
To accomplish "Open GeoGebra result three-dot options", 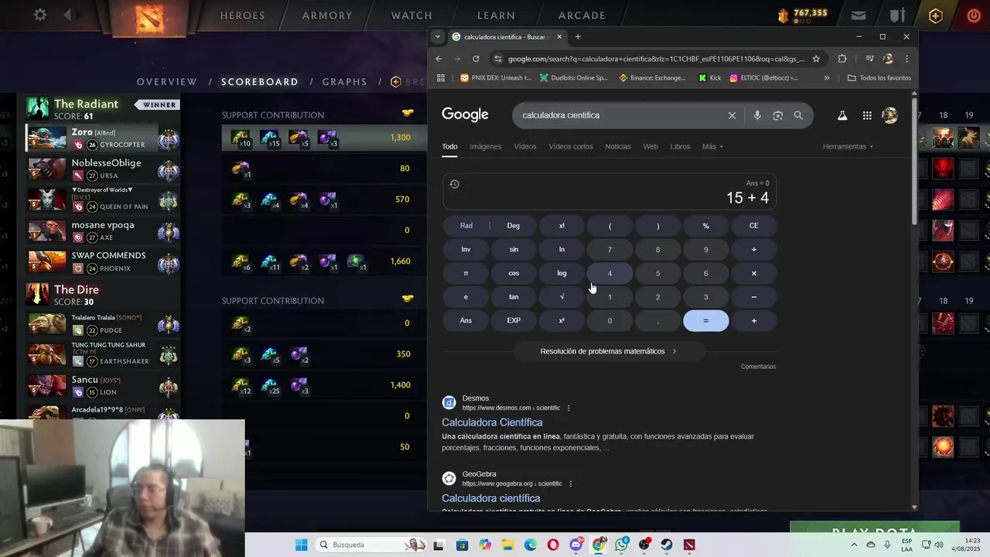I will [x=571, y=484].
